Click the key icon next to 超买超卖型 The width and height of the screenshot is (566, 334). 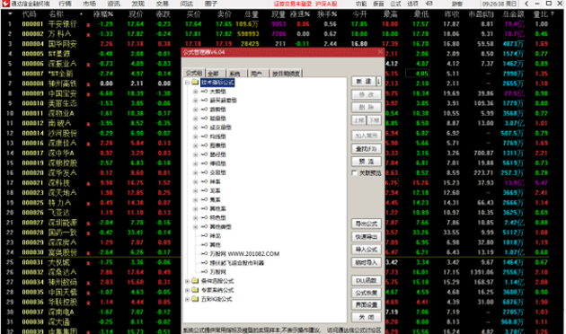coord(204,101)
